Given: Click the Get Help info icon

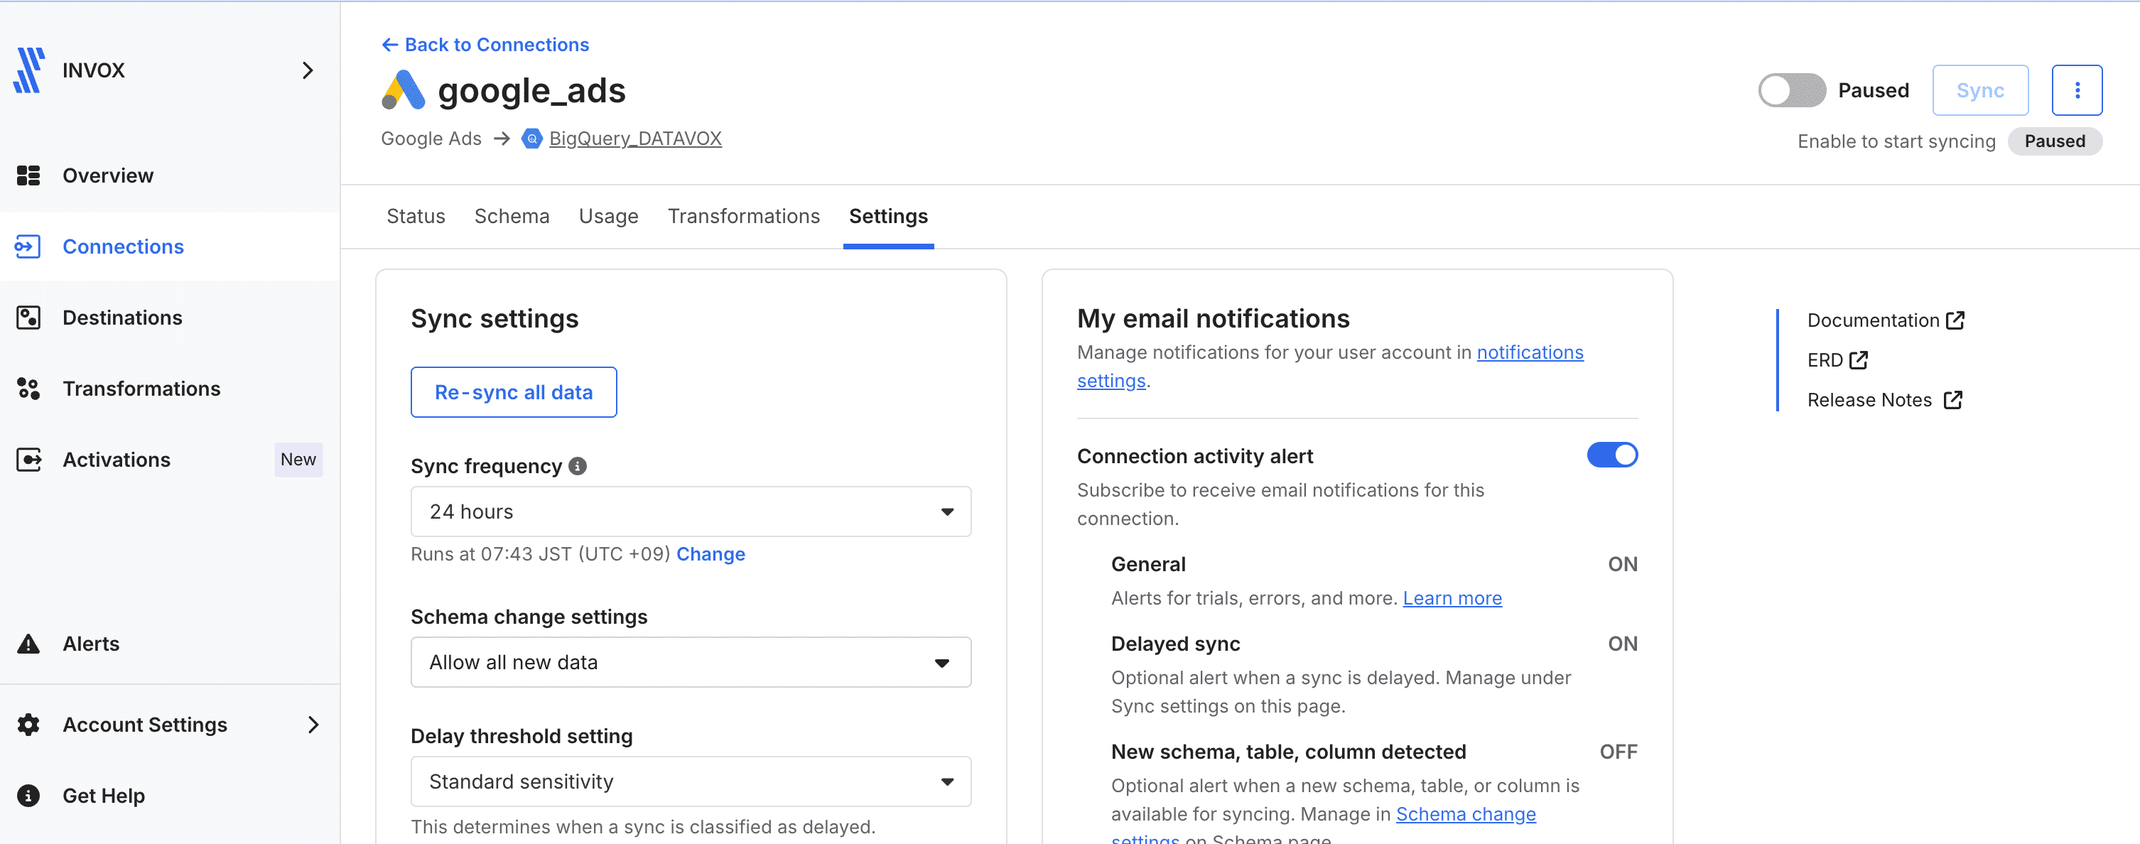Looking at the screenshot, I should click(28, 796).
